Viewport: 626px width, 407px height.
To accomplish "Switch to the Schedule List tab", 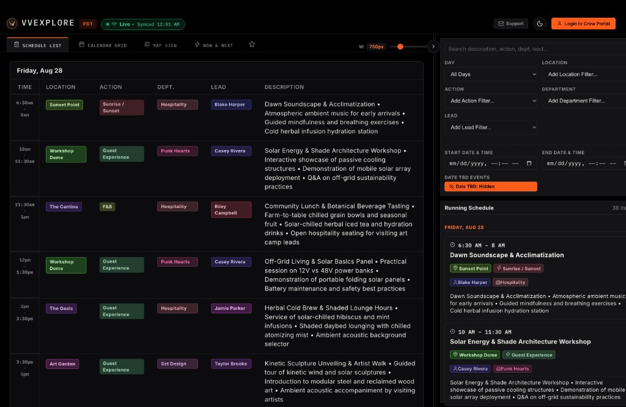I will coord(37,45).
